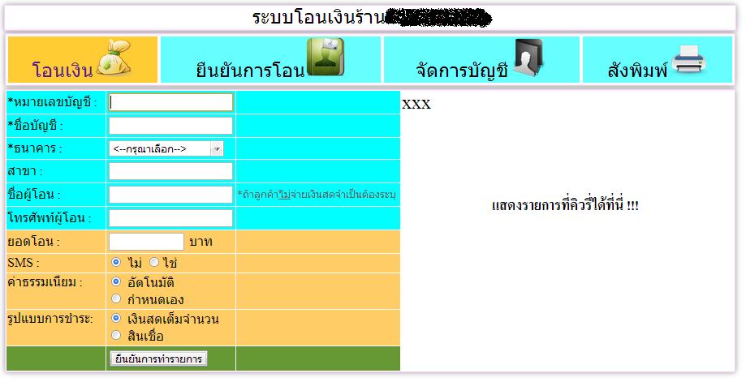Screen dimensions: 746x382
Task: Click the *หมายเลขบัญชี label
Action: pos(52,102)
